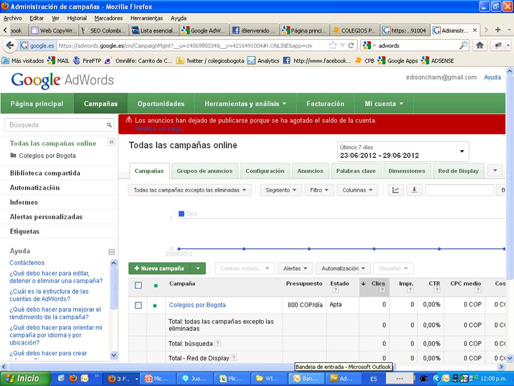Go to the Oportunidades tab
This screenshot has height=386, width=514.
pos(161,103)
